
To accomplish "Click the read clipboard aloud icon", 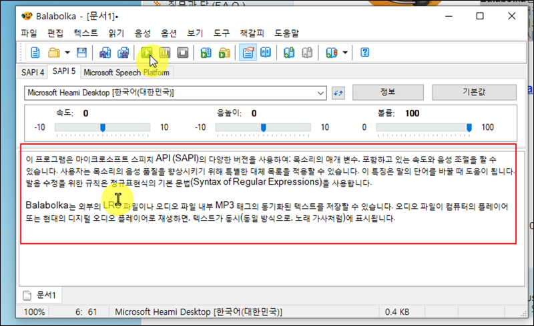I will pyautogui.click(x=206, y=53).
